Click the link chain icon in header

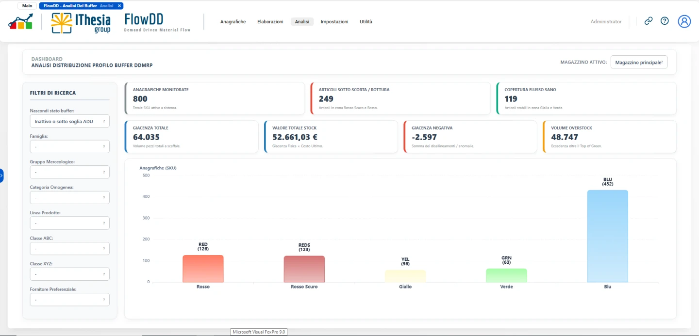[648, 21]
